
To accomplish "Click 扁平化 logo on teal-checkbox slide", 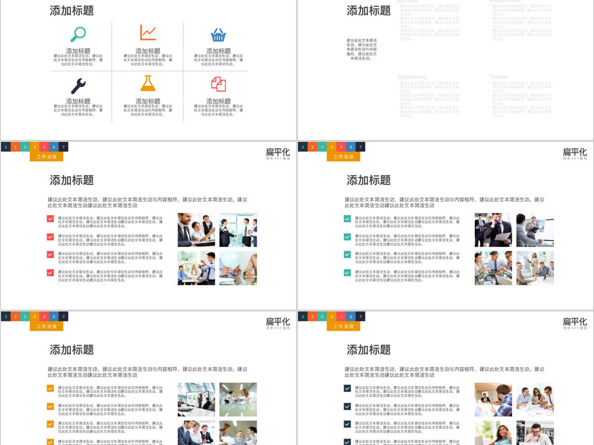I will click(575, 154).
